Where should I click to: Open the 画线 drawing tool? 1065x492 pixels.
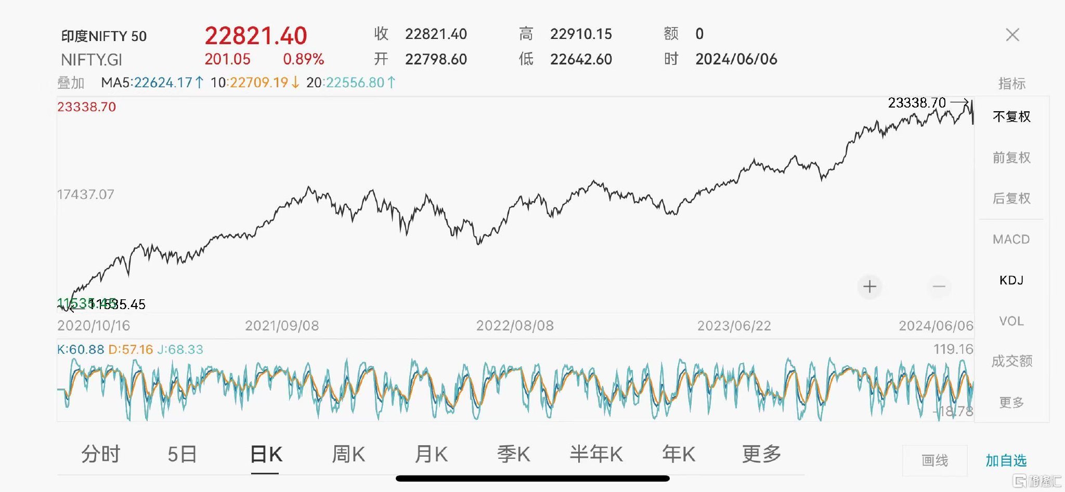tap(934, 460)
